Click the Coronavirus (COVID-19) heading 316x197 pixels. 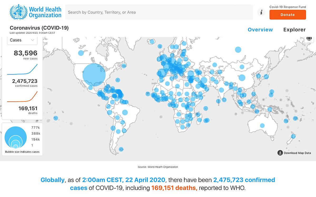point(39,28)
